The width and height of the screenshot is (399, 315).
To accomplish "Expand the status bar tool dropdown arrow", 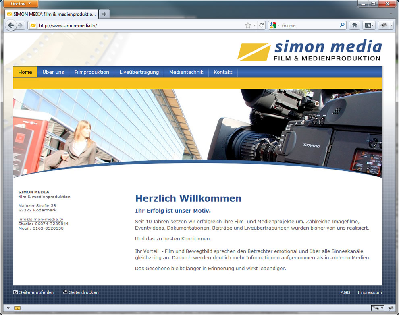I will point(382,308).
